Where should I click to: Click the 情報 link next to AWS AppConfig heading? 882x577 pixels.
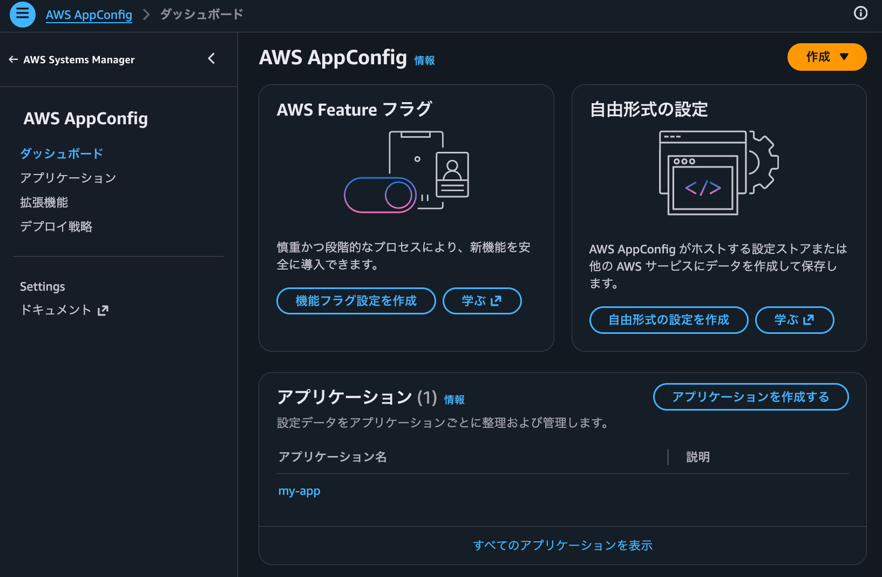(x=424, y=61)
